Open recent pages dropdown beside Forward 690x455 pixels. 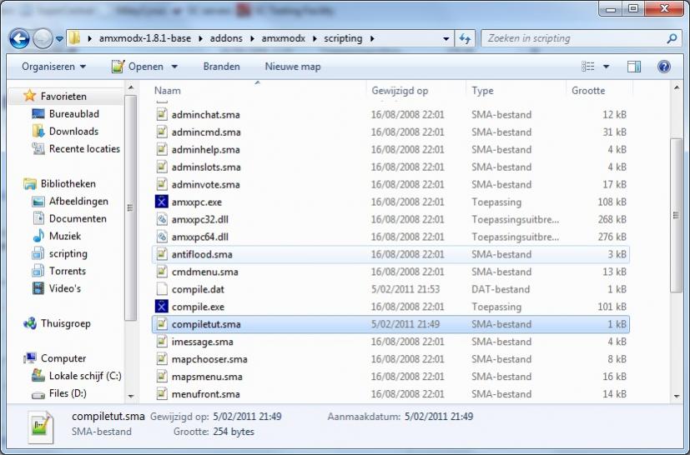(x=59, y=39)
